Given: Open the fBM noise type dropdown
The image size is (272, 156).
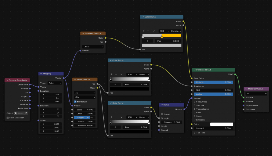Looking at the screenshot, I should click(x=85, y=97).
